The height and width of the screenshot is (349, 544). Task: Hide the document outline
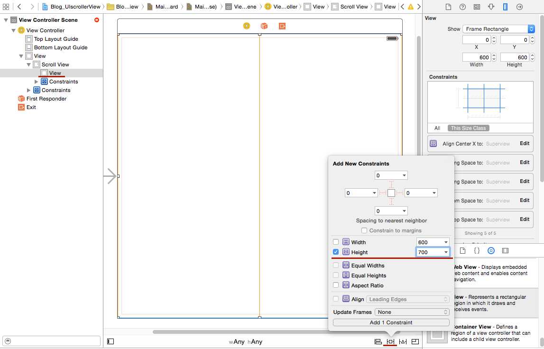point(111,341)
